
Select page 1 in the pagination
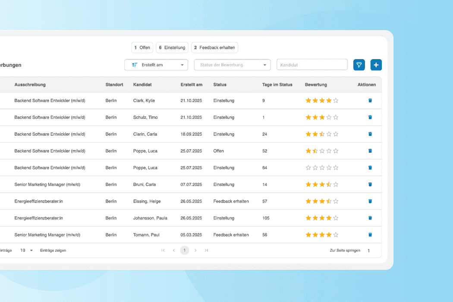pos(185,250)
